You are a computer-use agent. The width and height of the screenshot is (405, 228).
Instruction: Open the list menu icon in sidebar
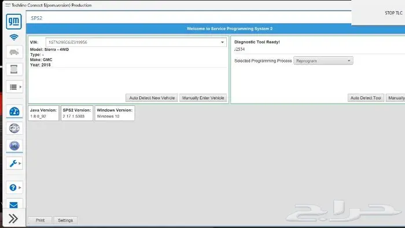[x=13, y=87]
